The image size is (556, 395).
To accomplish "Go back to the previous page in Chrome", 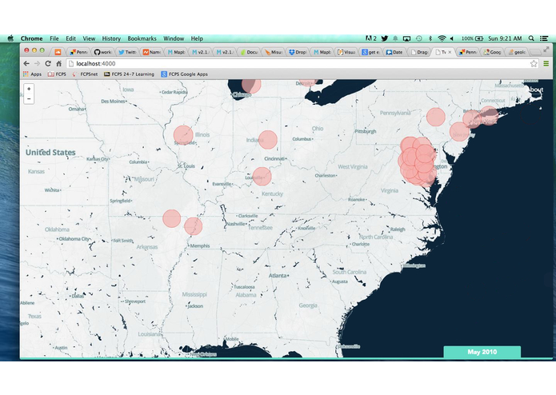I will click(x=26, y=63).
